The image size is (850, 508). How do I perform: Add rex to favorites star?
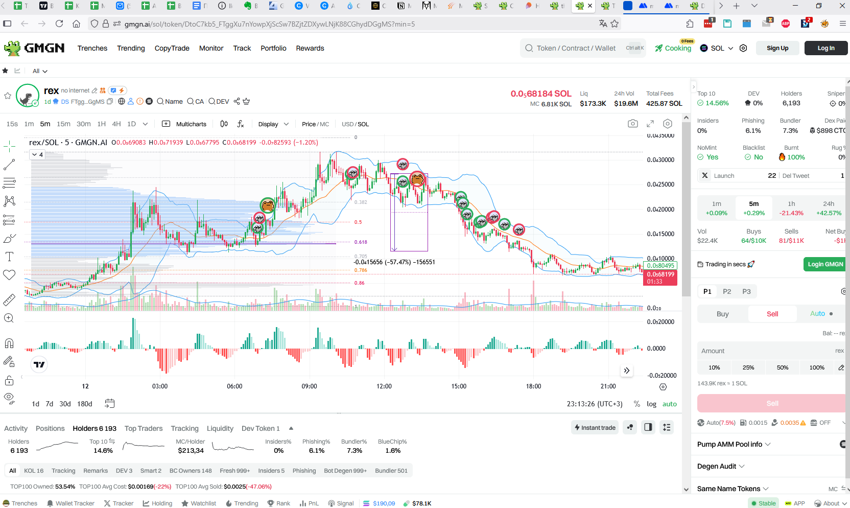point(8,96)
